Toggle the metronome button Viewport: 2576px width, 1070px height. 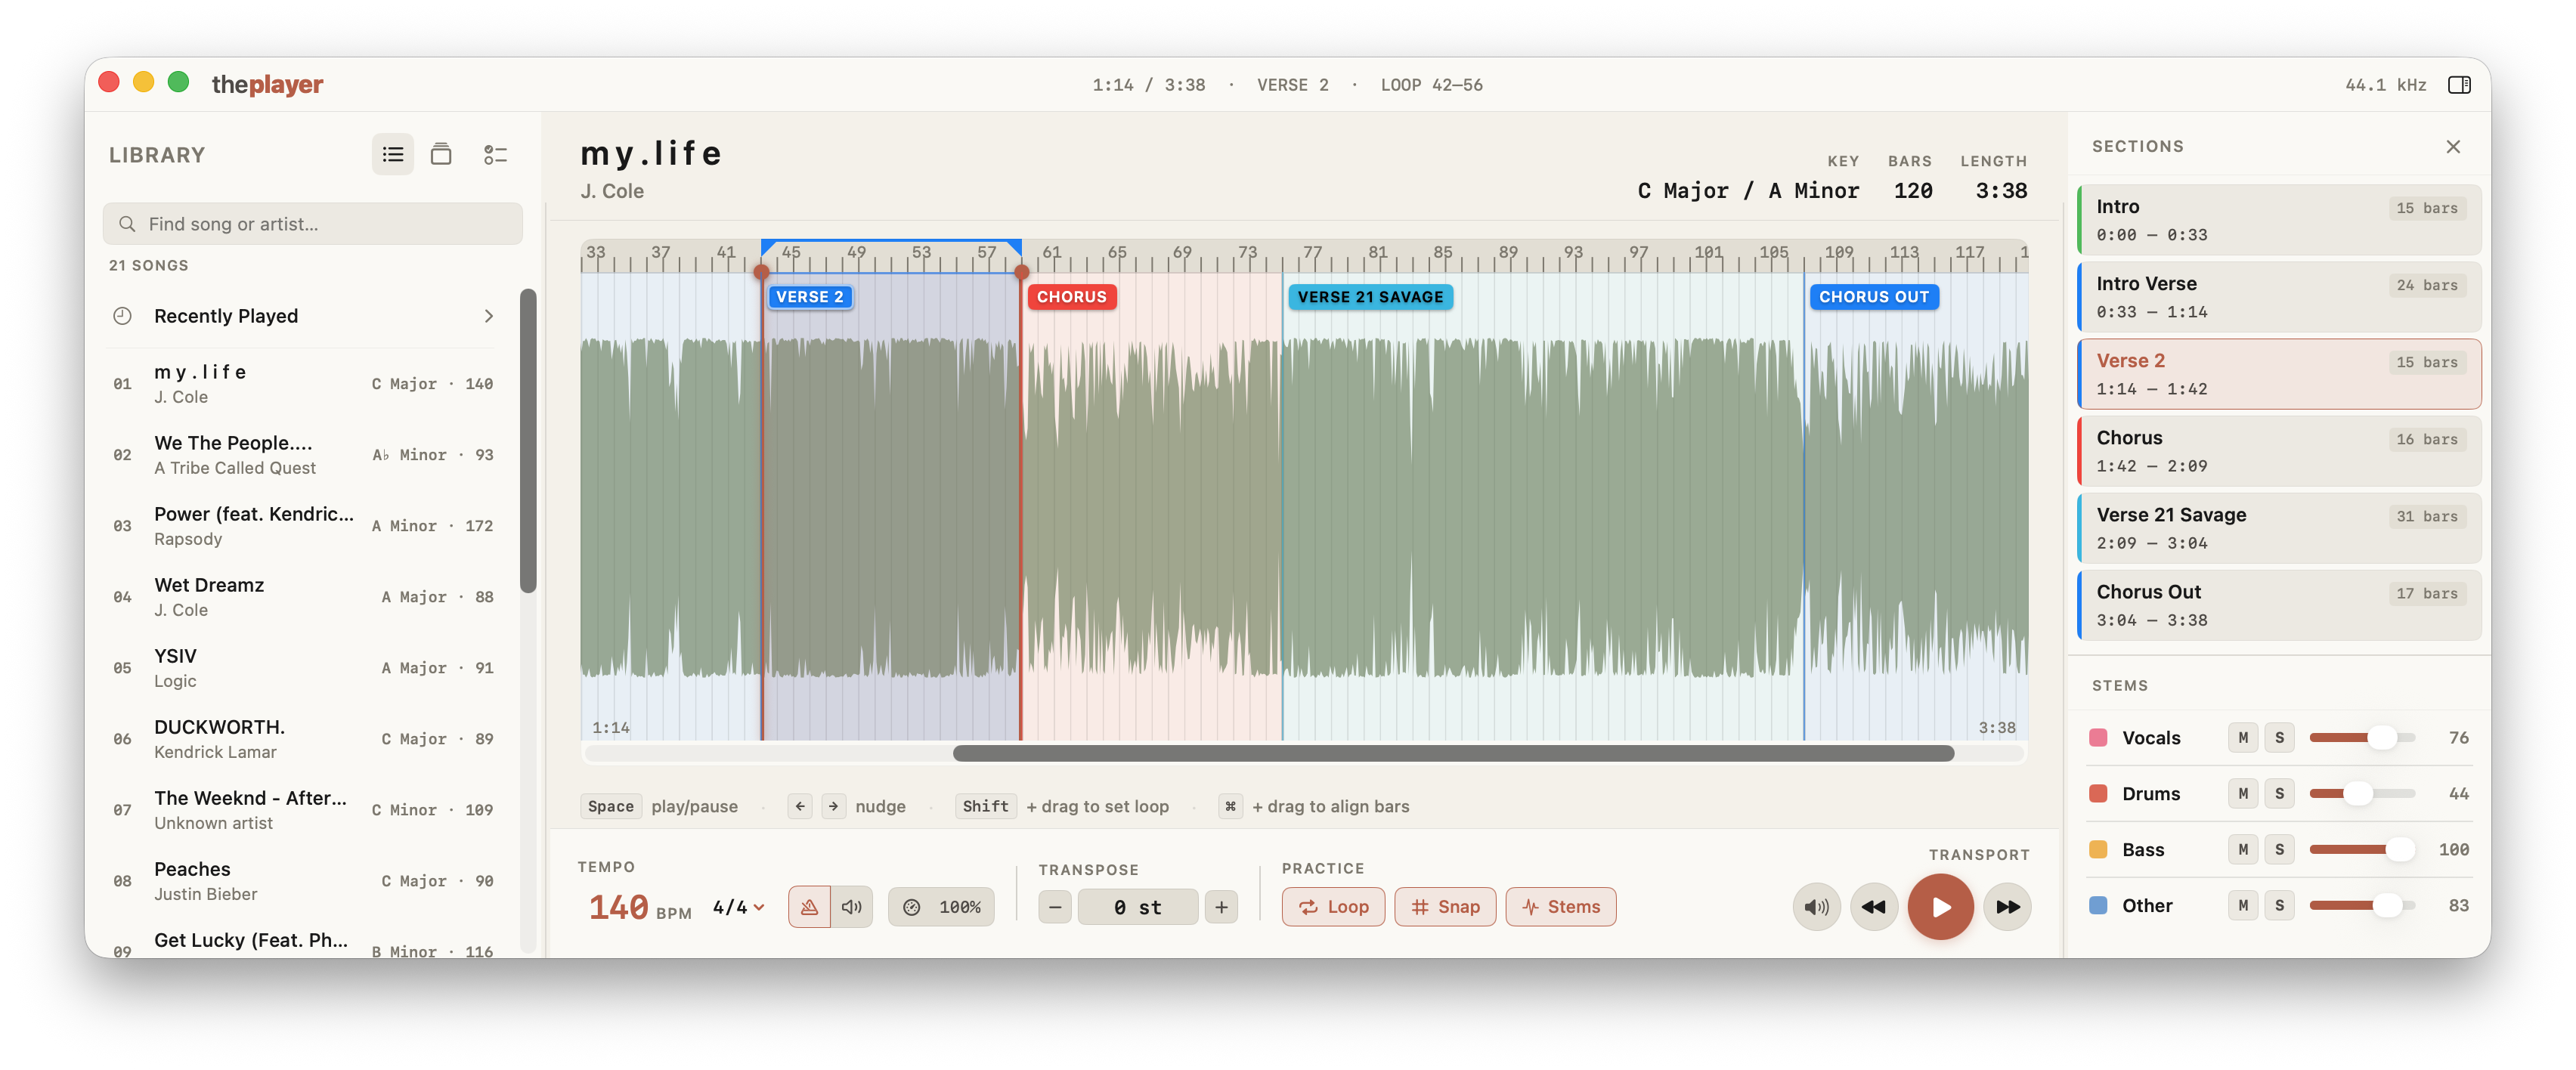click(809, 907)
